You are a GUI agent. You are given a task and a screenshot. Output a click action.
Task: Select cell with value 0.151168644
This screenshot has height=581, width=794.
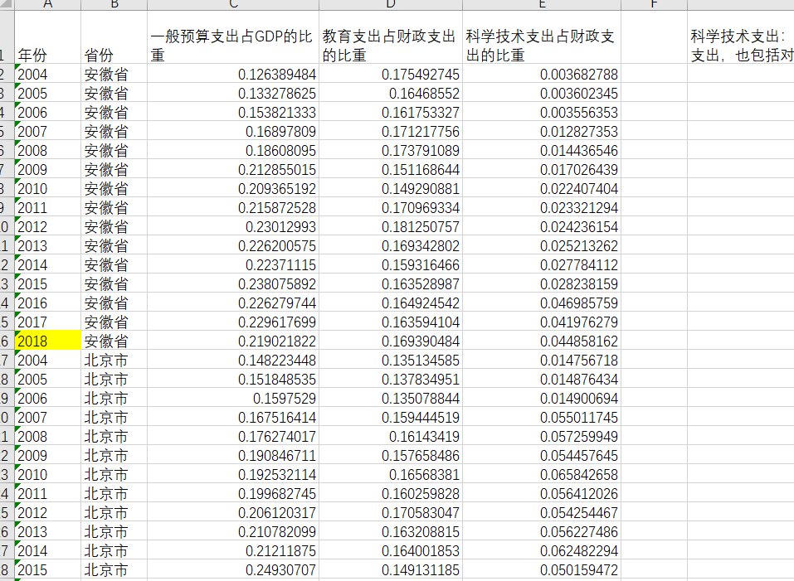coord(391,169)
